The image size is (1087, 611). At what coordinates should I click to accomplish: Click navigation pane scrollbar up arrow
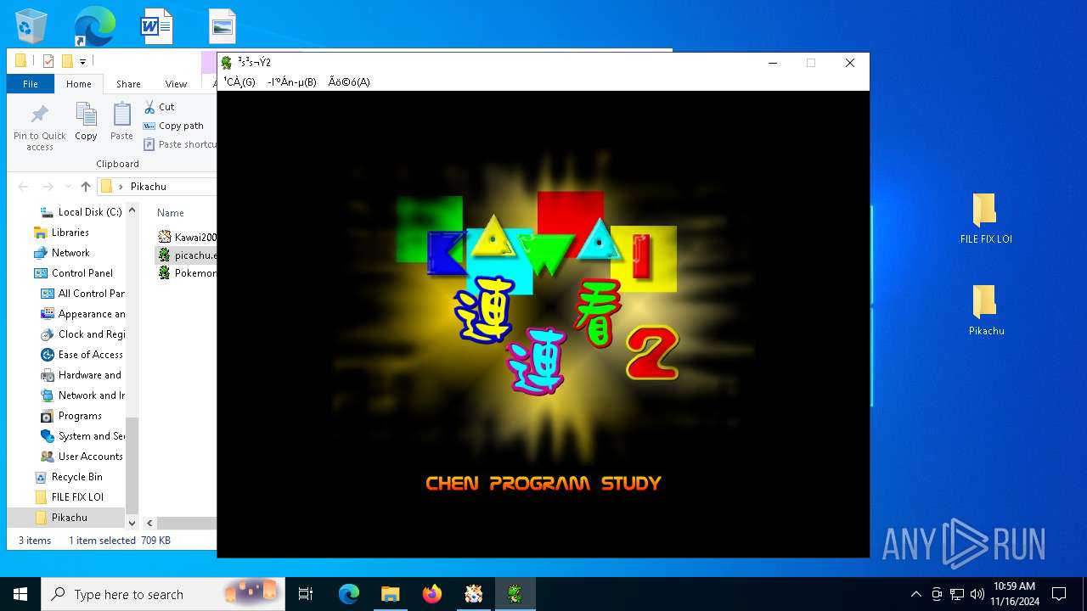(x=132, y=210)
